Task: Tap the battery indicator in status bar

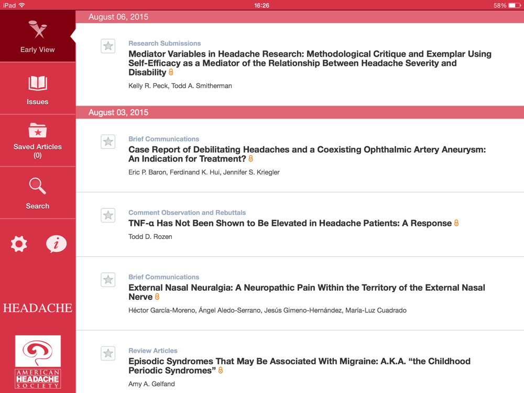Action: (514, 5)
